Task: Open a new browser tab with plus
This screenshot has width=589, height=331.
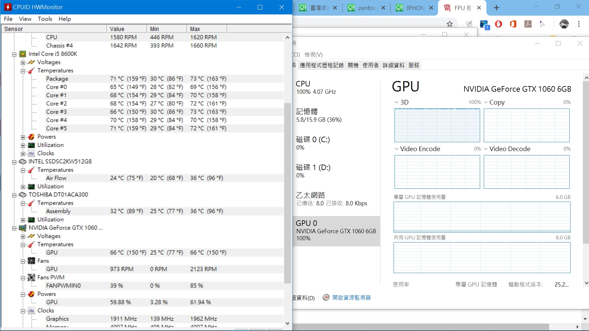Action: click(x=497, y=8)
